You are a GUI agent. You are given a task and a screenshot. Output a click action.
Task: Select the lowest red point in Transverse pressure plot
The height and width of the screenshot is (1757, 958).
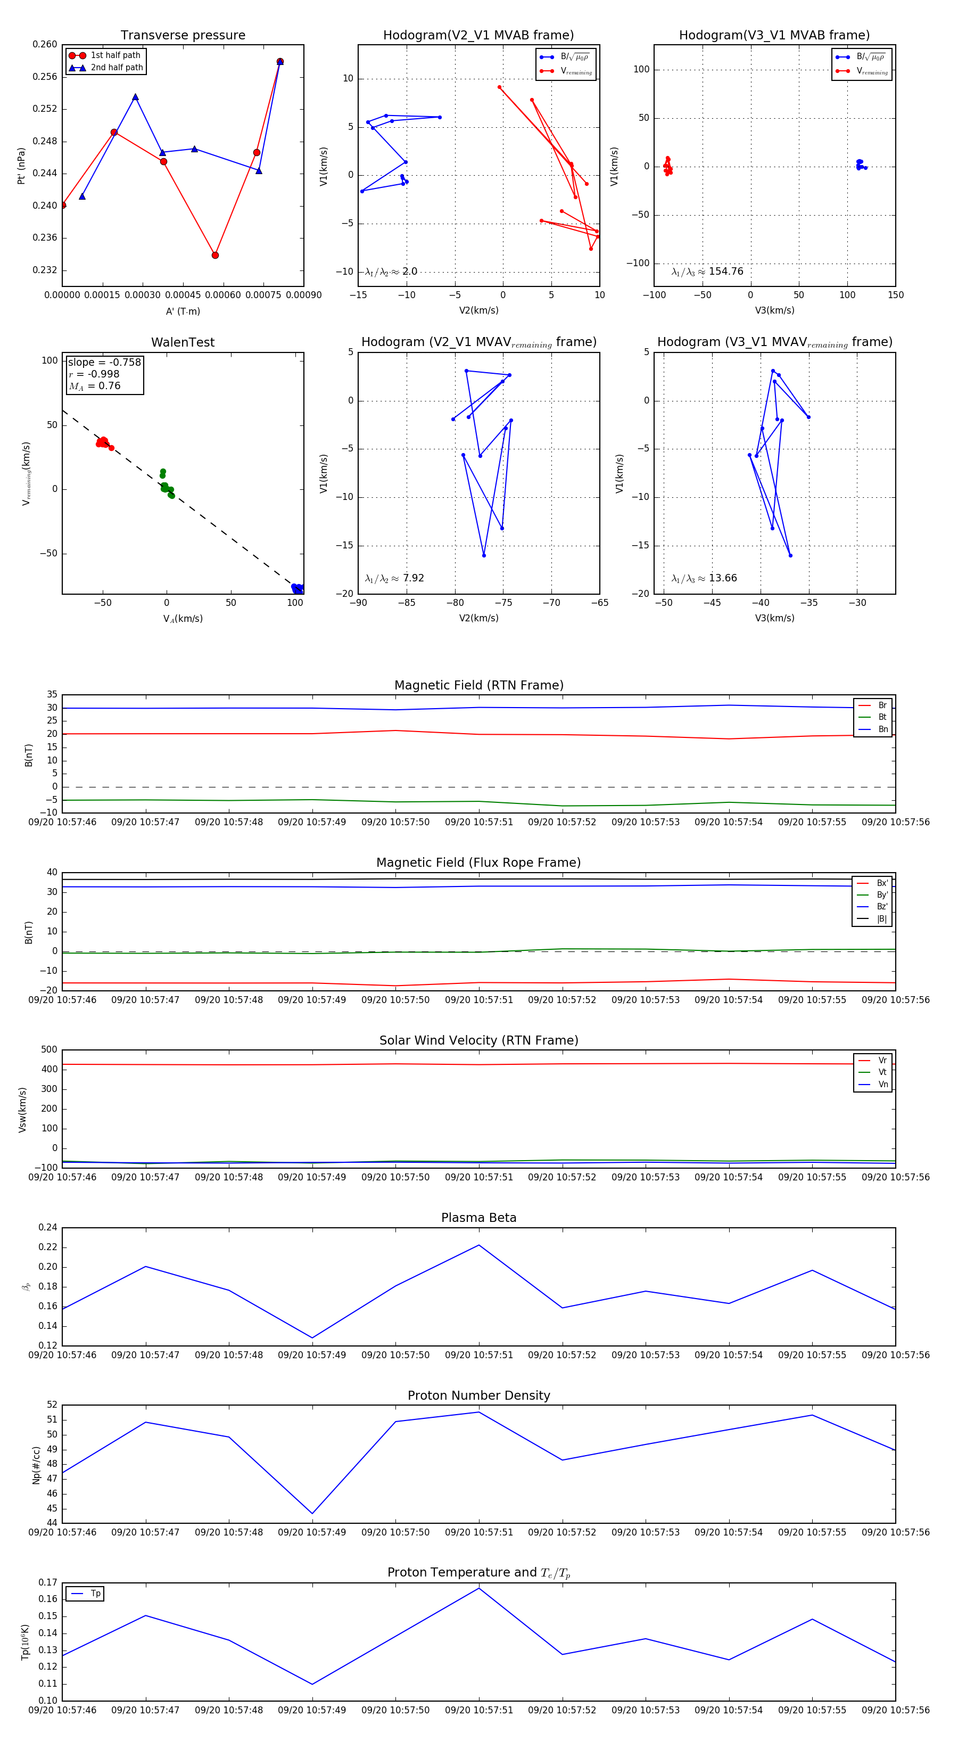tap(216, 255)
